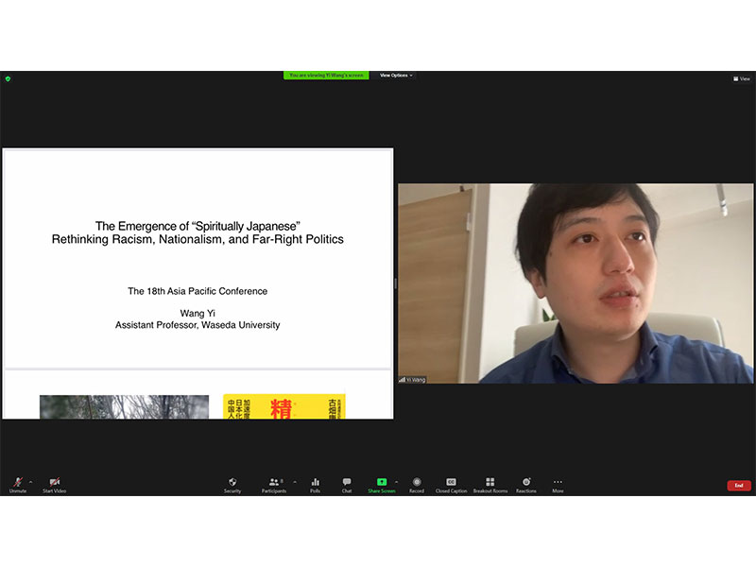Open Breakout Rooms
Image resolution: width=756 pixels, height=567 pixels.
click(490, 484)
